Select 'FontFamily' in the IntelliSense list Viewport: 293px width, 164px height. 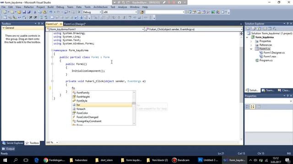(x=102, y=93)
